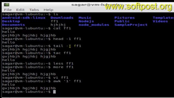Open the Tabs menu

(x=34, y=10)
